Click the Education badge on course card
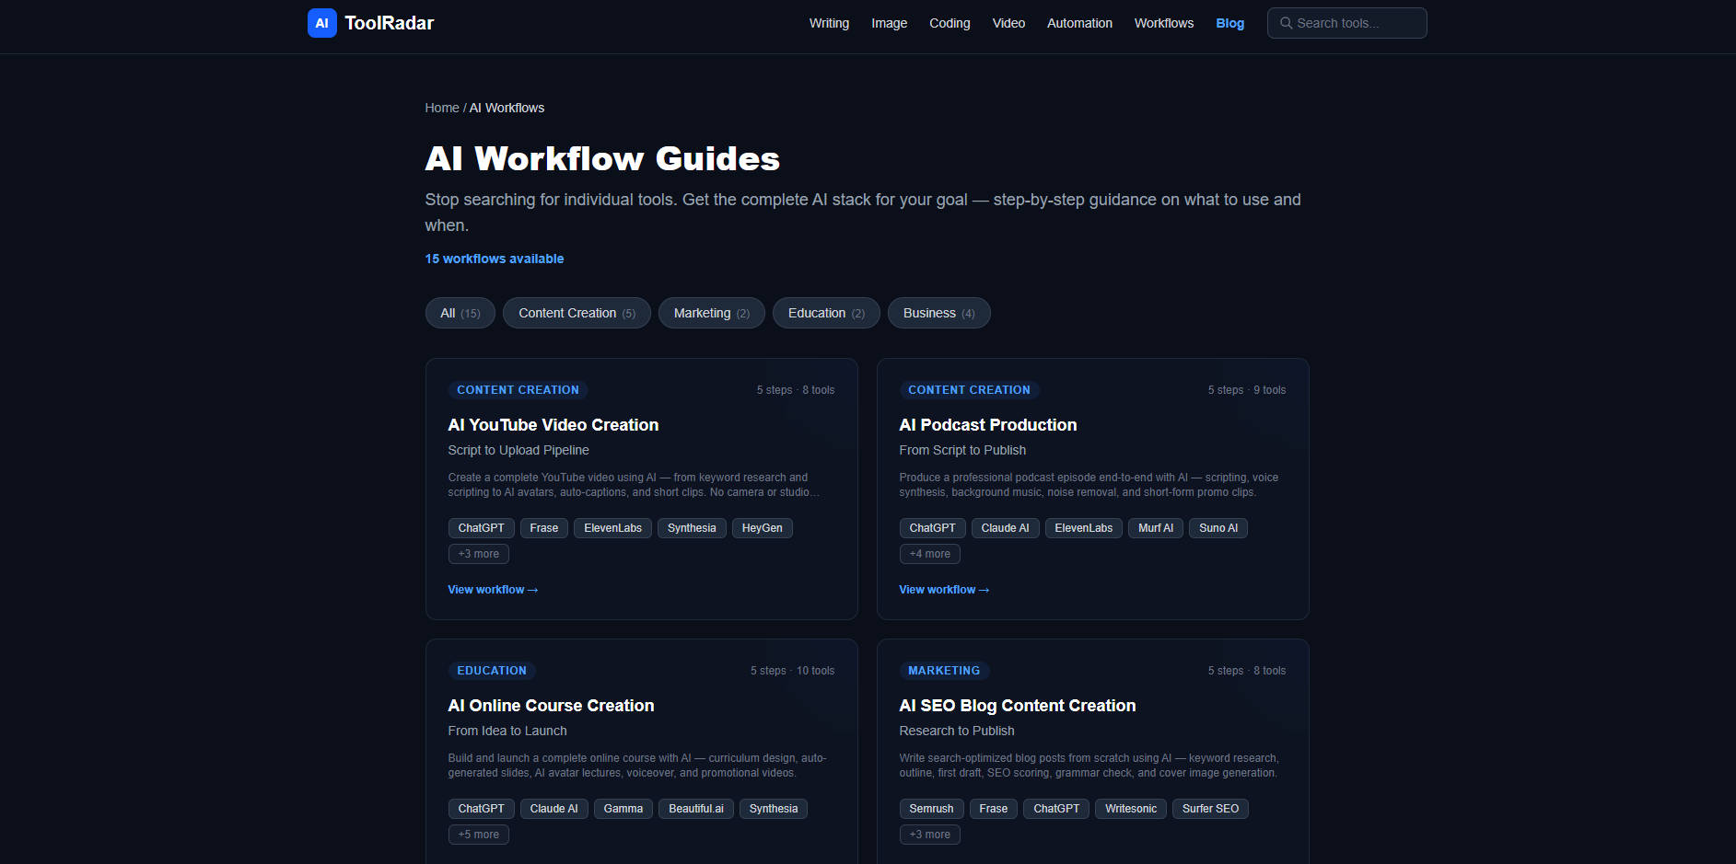Viewport: 1736px width, 864px height. coord(492,671)
